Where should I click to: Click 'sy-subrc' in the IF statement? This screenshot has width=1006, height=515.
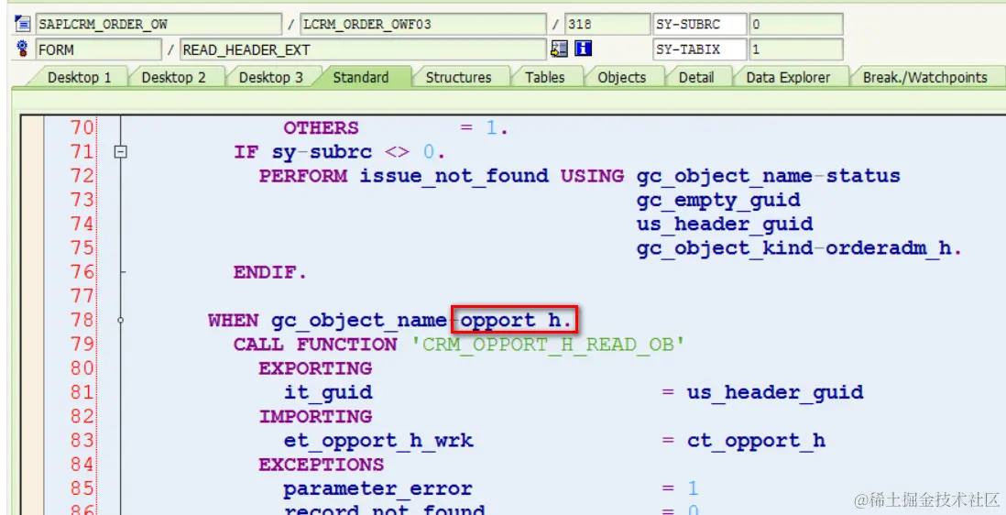coord(323,153)
